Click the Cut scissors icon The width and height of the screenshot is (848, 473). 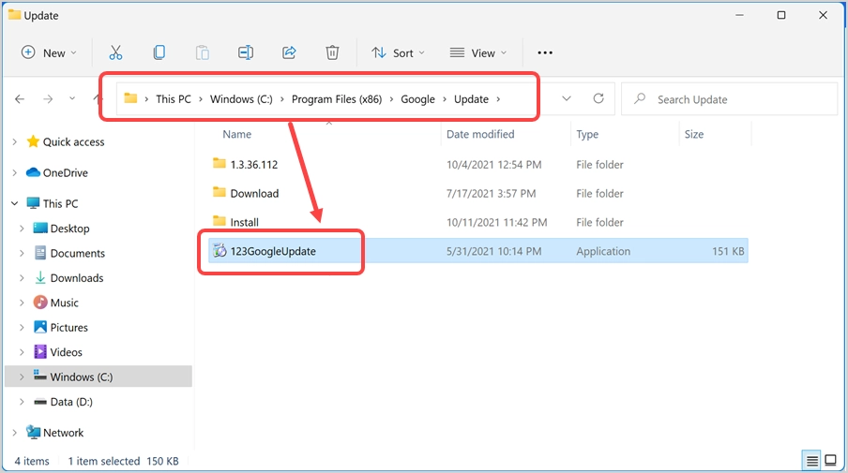tap(115, 52)
